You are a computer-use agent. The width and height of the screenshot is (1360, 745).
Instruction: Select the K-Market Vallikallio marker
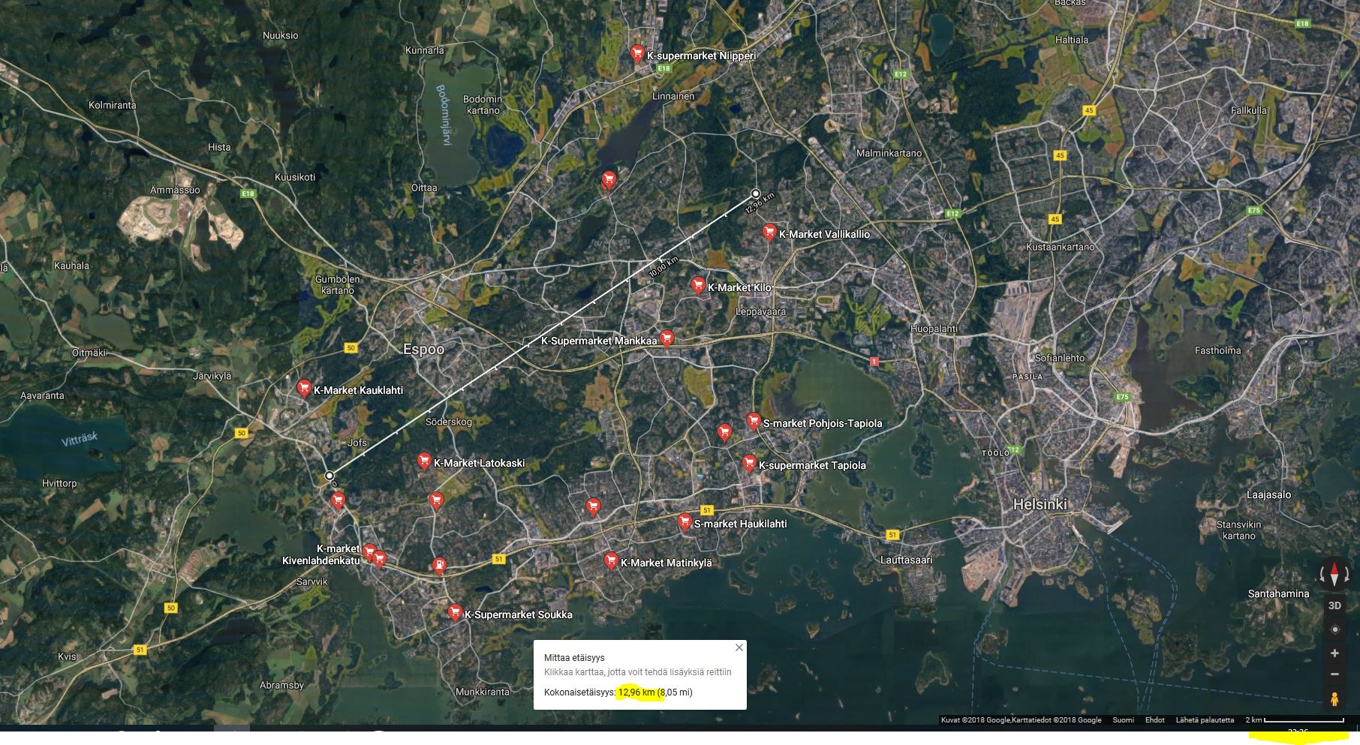(x=769, y=232)
